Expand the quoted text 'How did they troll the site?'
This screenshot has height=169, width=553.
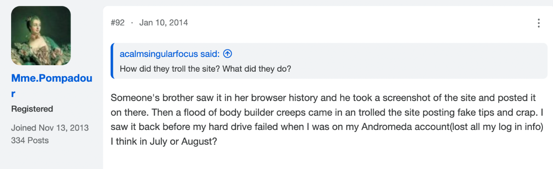coord(205,69)
